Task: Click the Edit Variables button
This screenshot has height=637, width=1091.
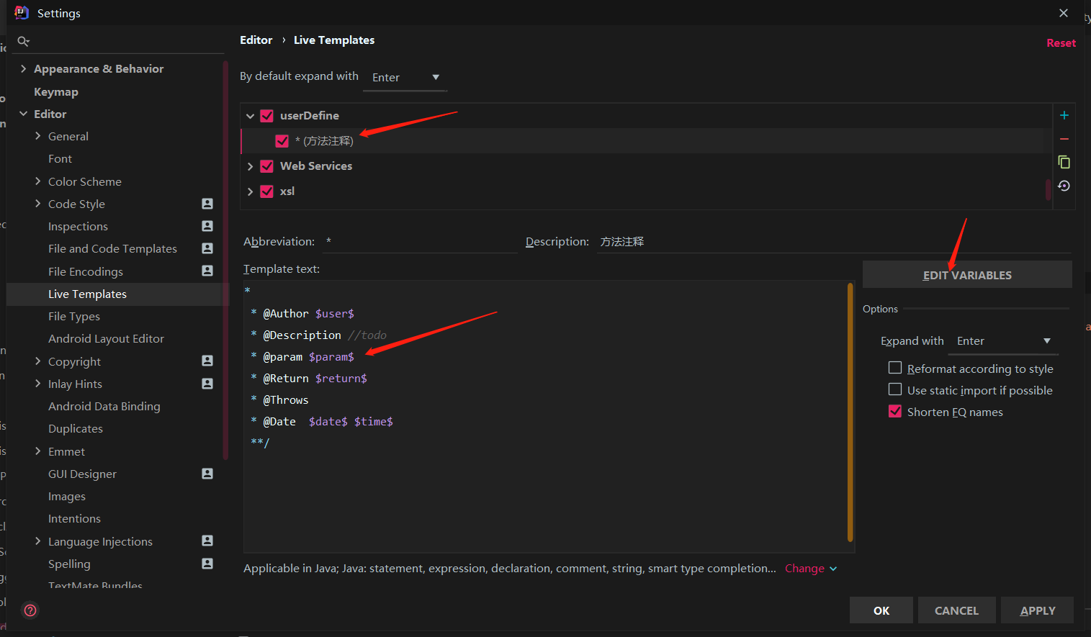Action: [966, 275]
